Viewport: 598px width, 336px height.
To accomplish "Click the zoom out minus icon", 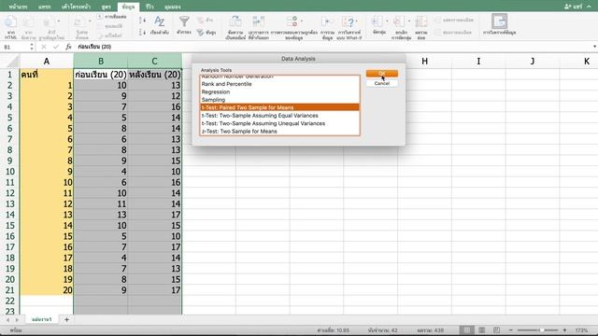I will click(511, 329).
